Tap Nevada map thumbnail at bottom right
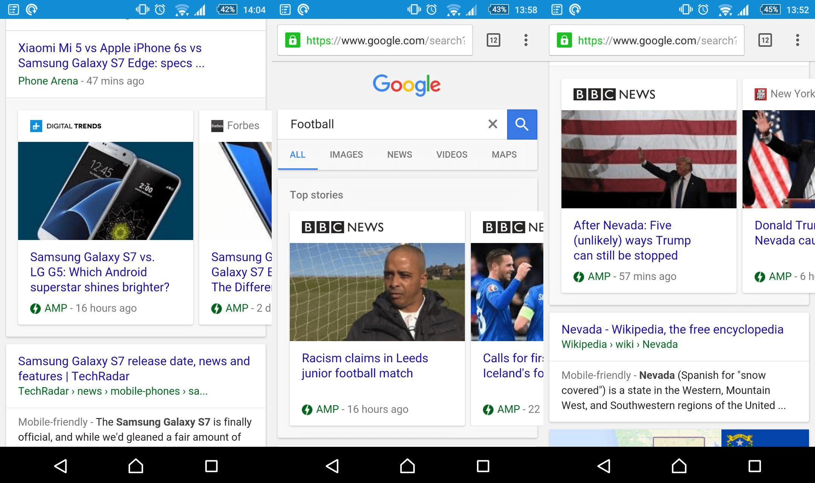Screen dimensions: 815x483 click(x=635, y=438)
